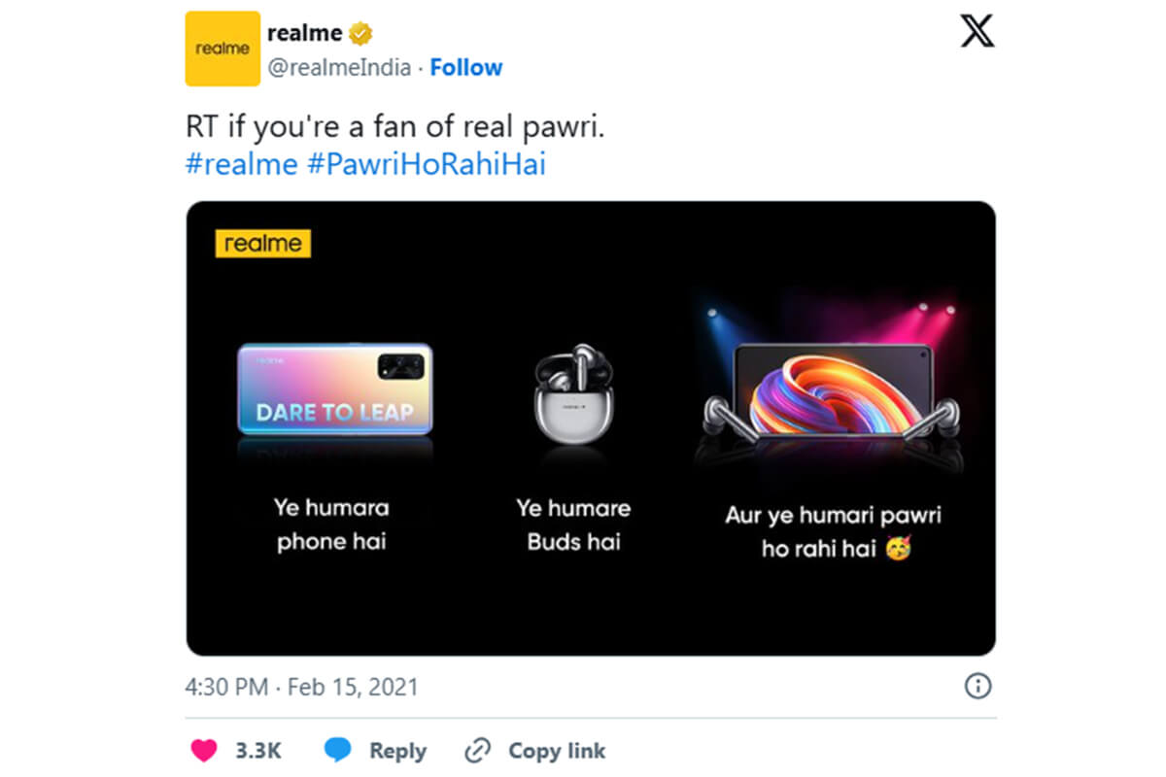Open the @realmeIndia handle
1166x777 pixels.
click(340, 68)
